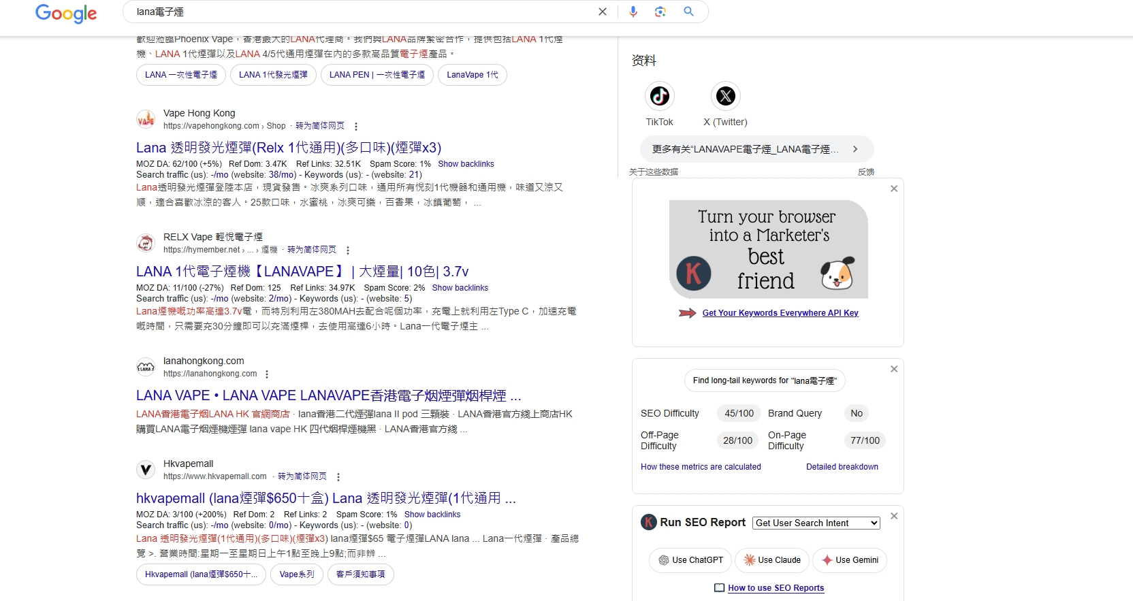Start voice search with microphone icon
Viewport: 1133px width, 601px height.
pos(633,12)
